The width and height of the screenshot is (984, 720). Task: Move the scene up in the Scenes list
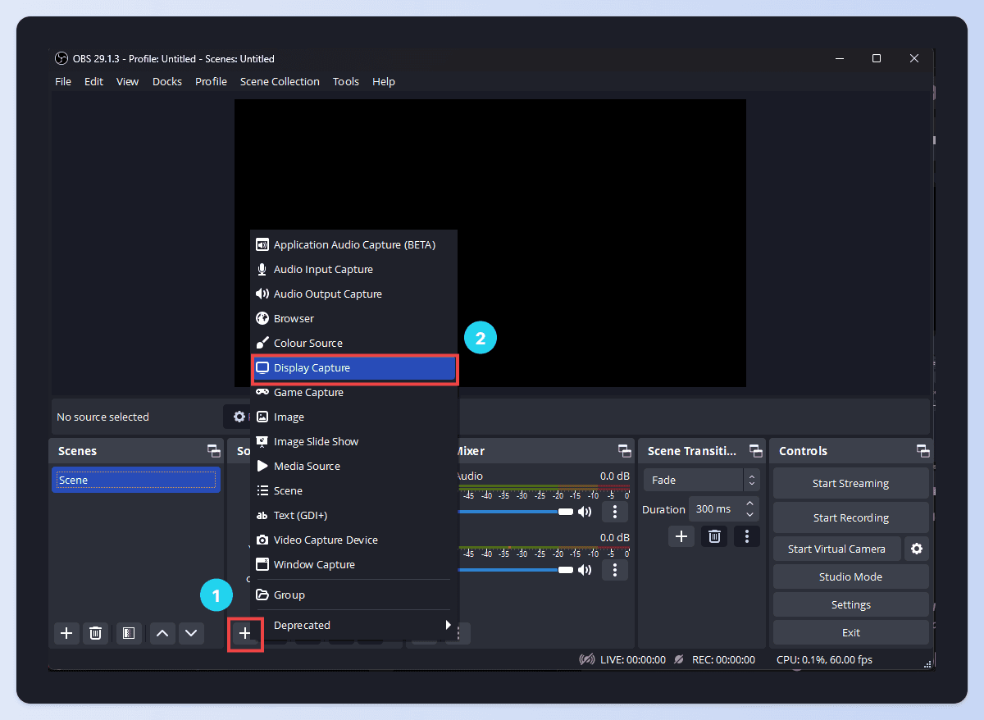[162, 633]
